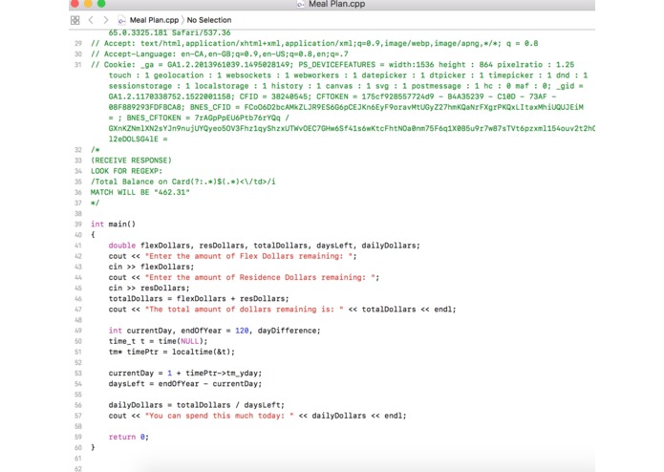
Task: Click the 'tm* timePtr = localtime(&t);' line
Action: (172, 352)
